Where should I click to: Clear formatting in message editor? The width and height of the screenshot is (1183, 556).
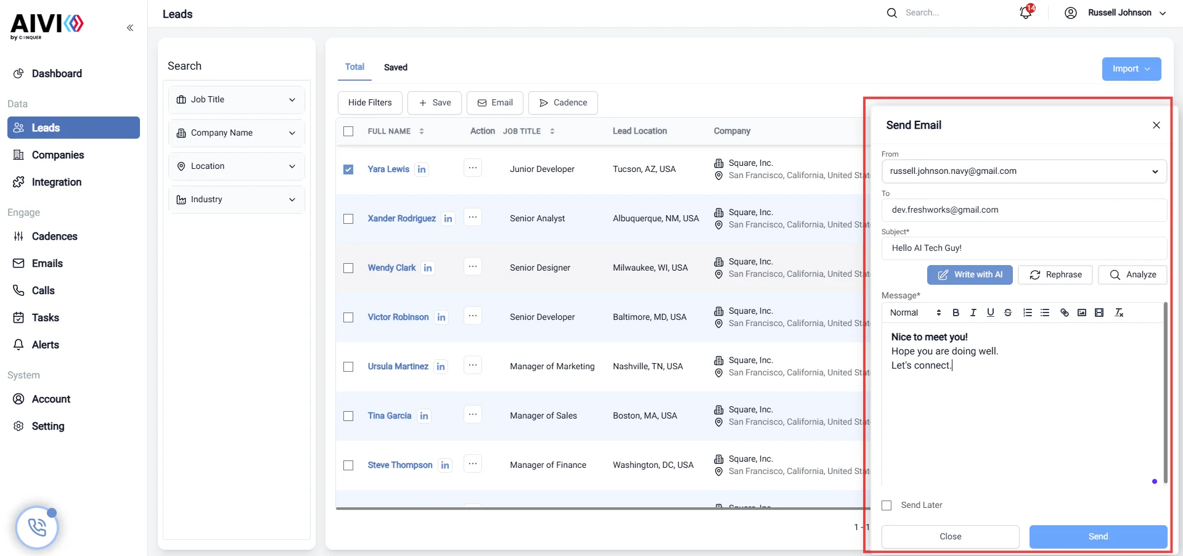[1119, 313]
